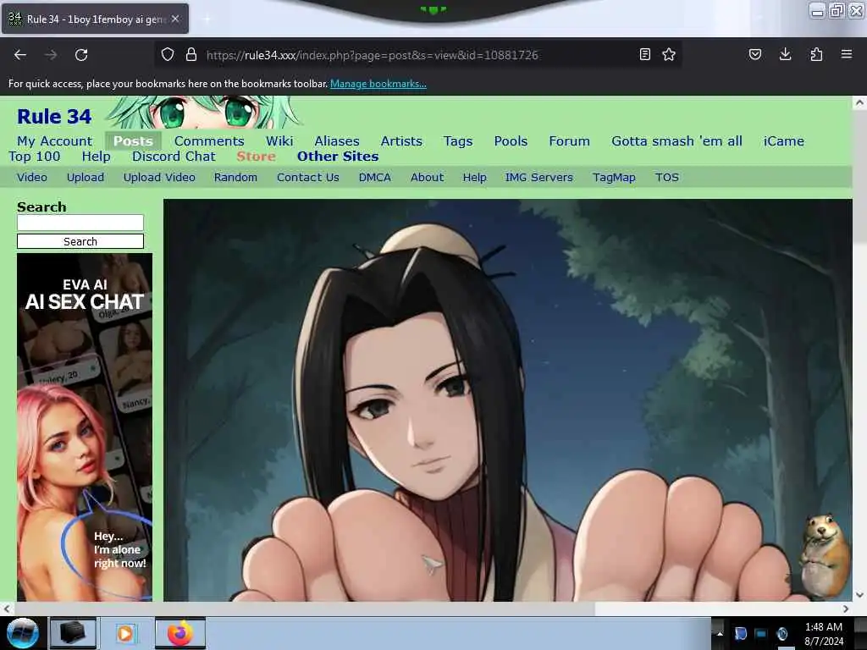The image size is (867, 650).
Task: Reload the current page
Action: 81,55
